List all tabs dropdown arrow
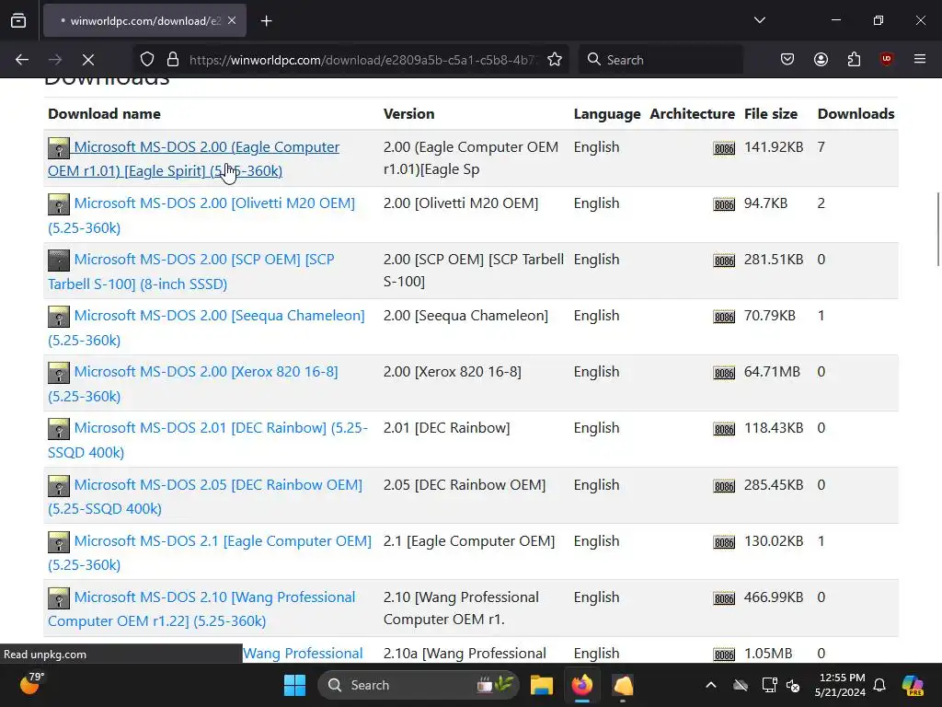942x707 pixels. [760, 20]
